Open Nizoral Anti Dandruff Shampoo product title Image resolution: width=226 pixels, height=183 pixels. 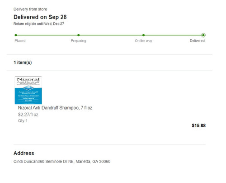55,108
